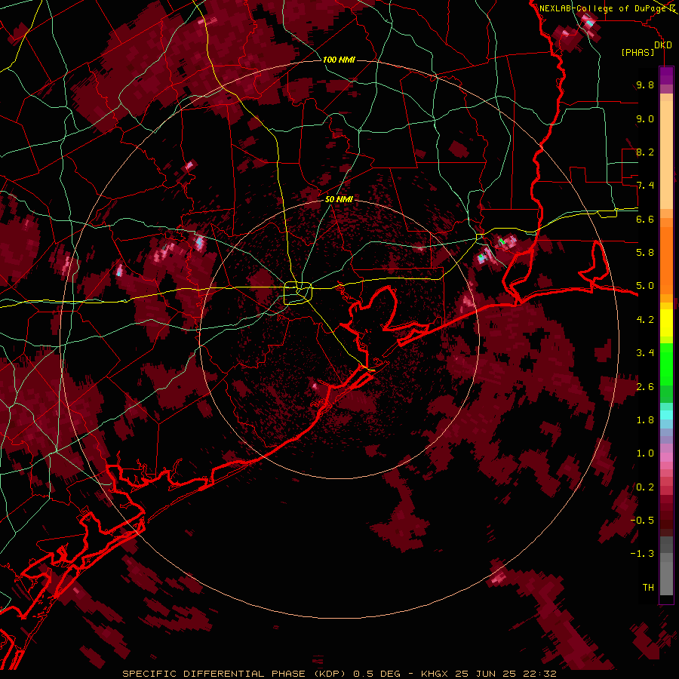Click the bright green segment of the color bar
The width and height of the screenshot is (679, 679).
tap(666, 364)
